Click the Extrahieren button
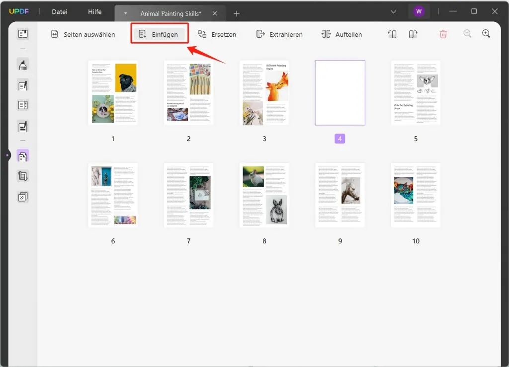The width and height of the screenshot is (509, 367). (x=279, y=34)
